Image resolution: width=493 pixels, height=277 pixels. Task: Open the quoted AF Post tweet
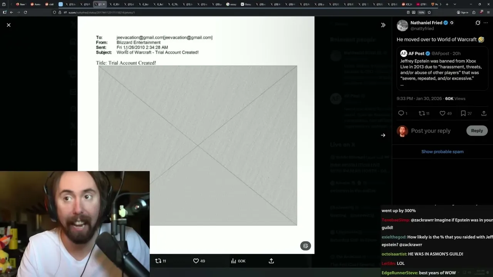point(442,69)
